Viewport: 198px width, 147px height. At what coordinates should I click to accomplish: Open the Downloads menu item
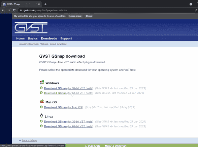[x=49, y=38]
